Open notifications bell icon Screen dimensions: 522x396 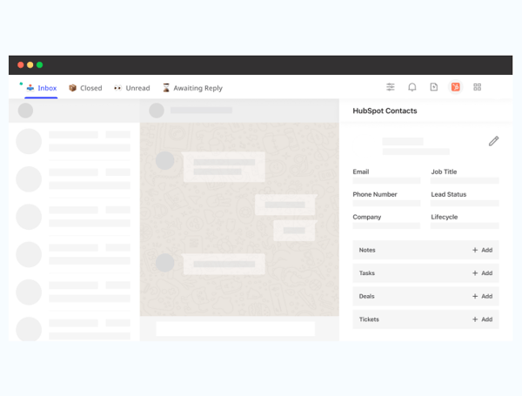pyautogui.click(x=412, y=87)
